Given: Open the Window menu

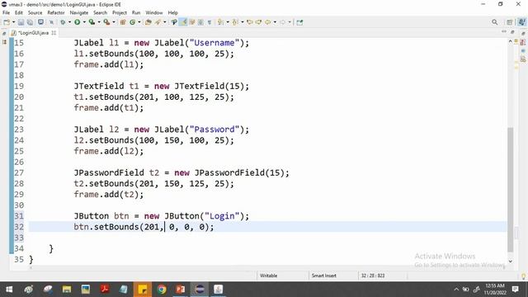Looking at the screenshot, I should [x=154, y=13].
